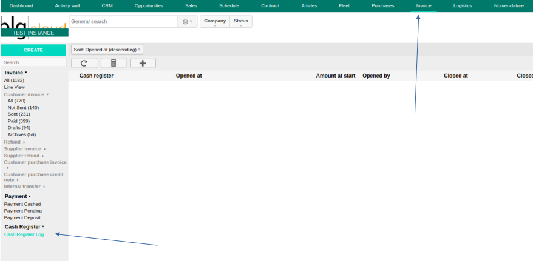This screenshot has height=261, width=533.
Task: Open Payment Pending list
Action: (x=23, y=211)
